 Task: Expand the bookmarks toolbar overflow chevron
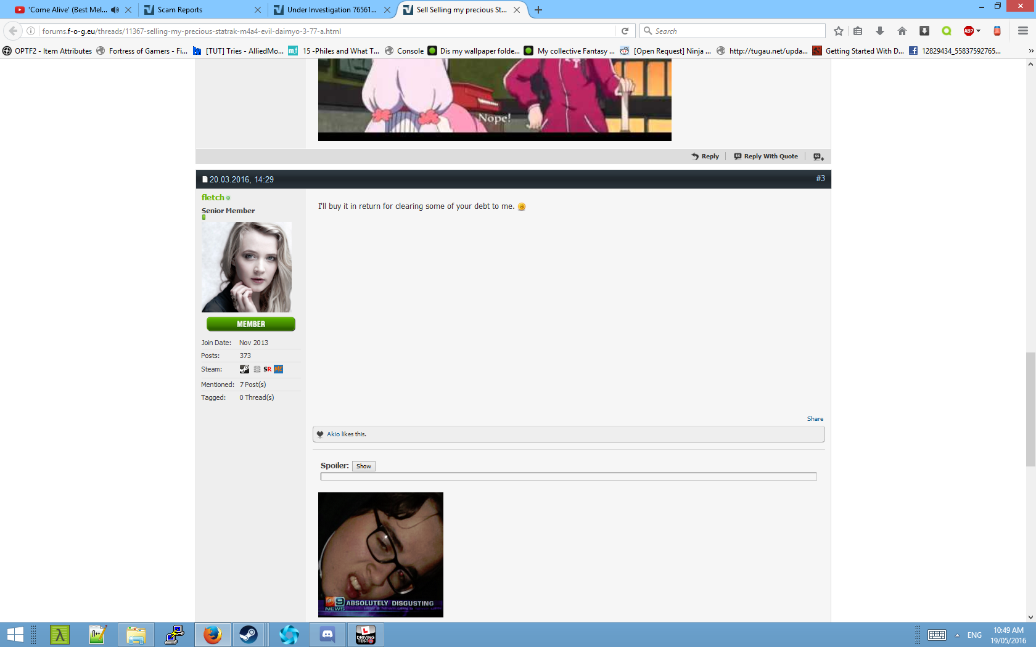(x=1030, y=51)
